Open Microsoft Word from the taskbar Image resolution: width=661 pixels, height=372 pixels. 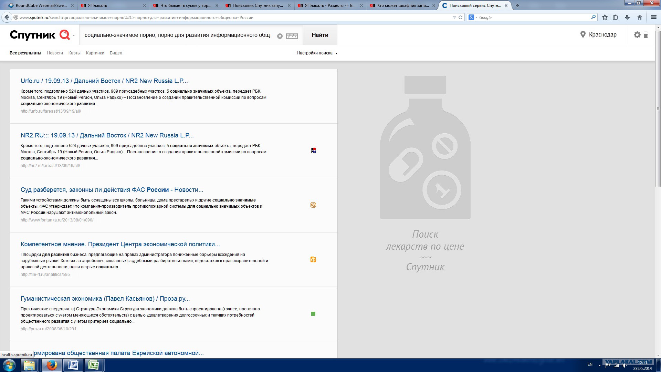(73, 365)
